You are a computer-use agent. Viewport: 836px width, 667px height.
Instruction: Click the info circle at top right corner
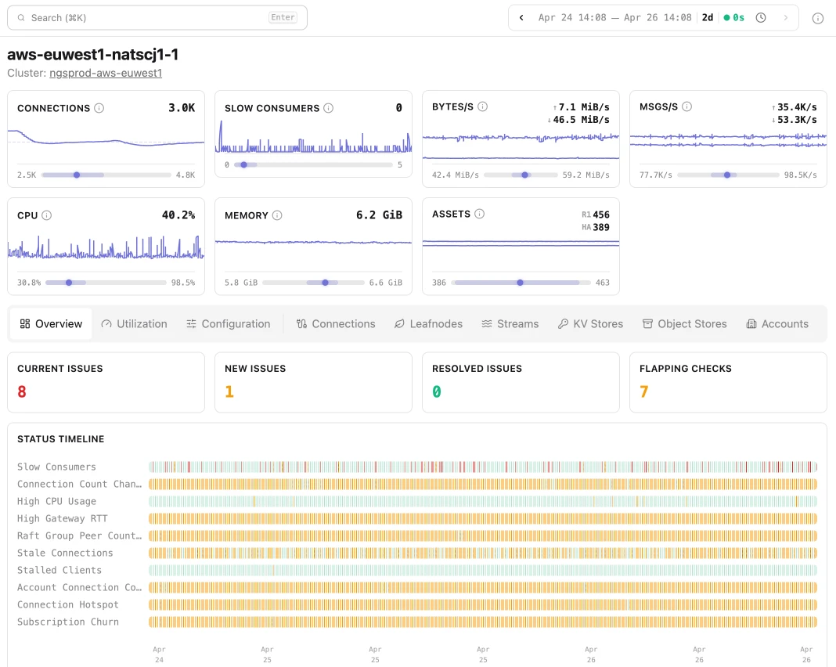818,17
